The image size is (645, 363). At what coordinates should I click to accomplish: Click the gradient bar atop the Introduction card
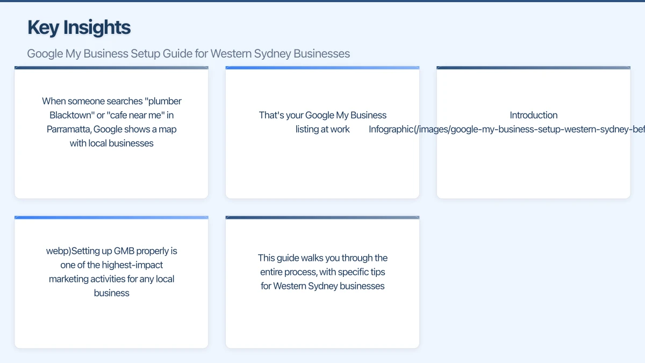pyautogui.click(x=533, y=67)
